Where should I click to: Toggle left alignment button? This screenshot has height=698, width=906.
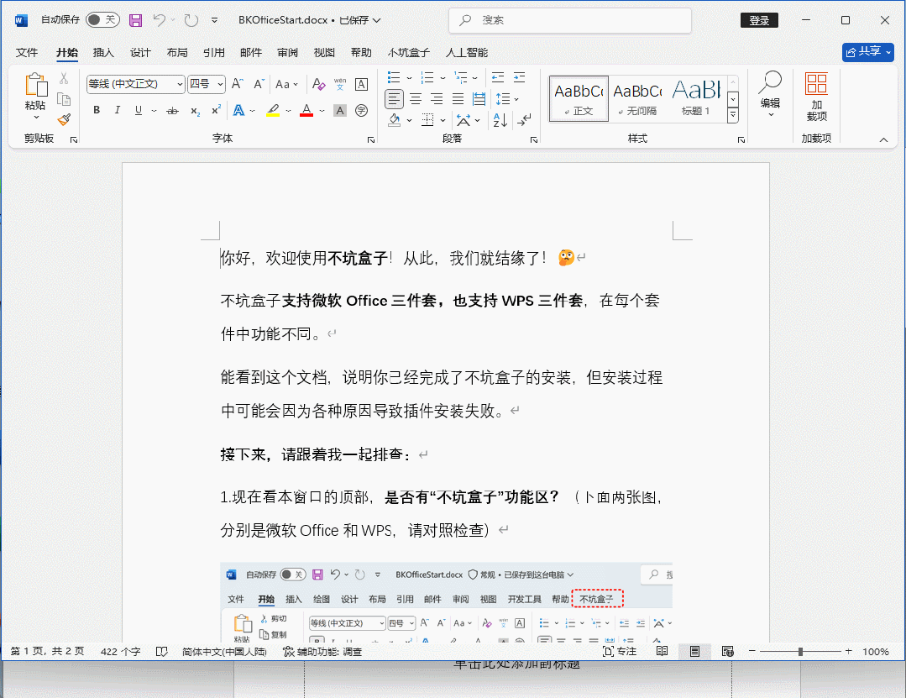pos(394,99)
